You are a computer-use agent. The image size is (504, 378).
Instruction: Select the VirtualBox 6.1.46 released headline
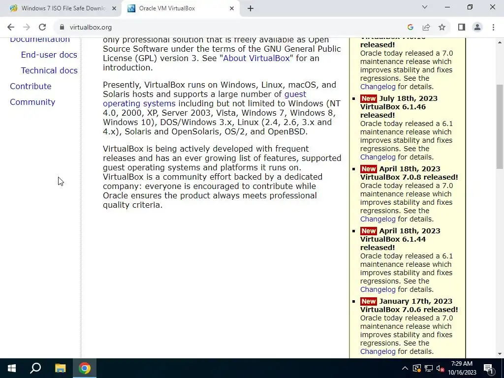(393, 111)
